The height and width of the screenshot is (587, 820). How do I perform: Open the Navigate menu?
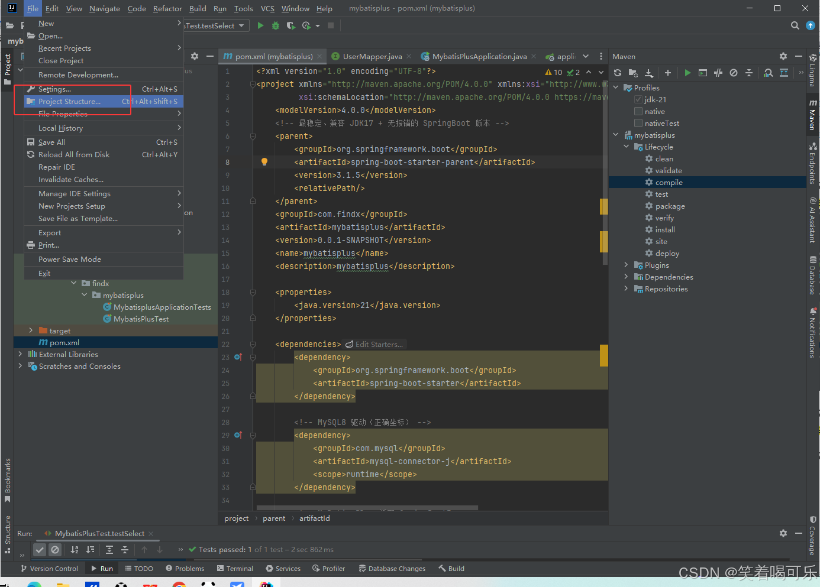click(x=105, y=8)
